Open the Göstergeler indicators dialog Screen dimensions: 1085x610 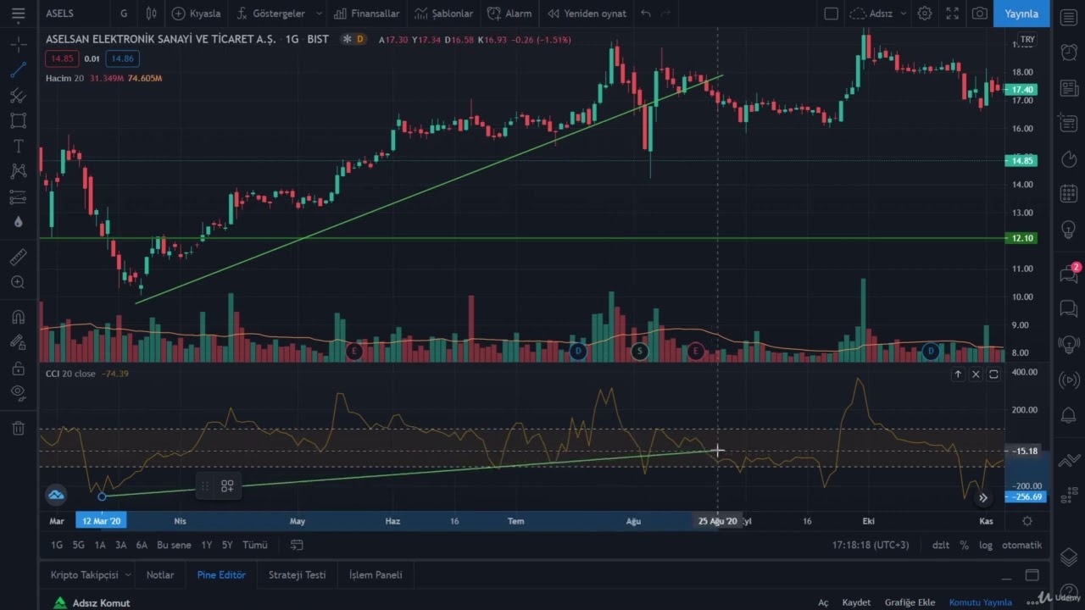point(270,14)
